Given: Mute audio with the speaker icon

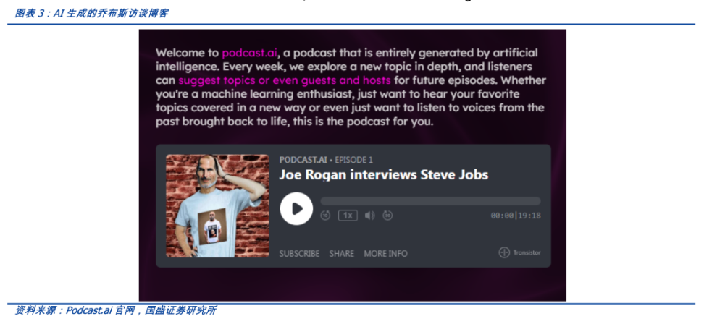Looking at the screenshot, I should (x=369, y=216).
